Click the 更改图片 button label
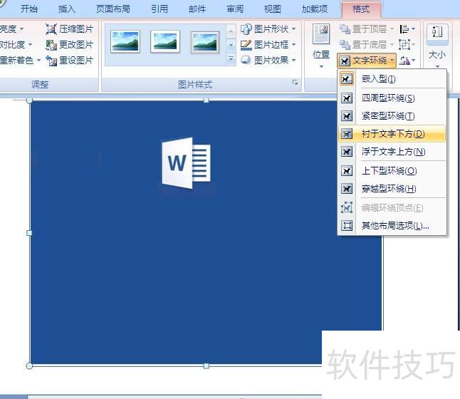 pyautogui.click(x=76, y=45)
